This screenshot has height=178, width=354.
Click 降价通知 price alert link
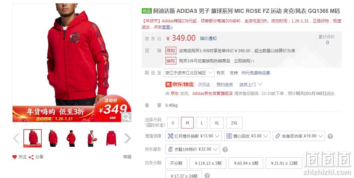pos(208,38)
